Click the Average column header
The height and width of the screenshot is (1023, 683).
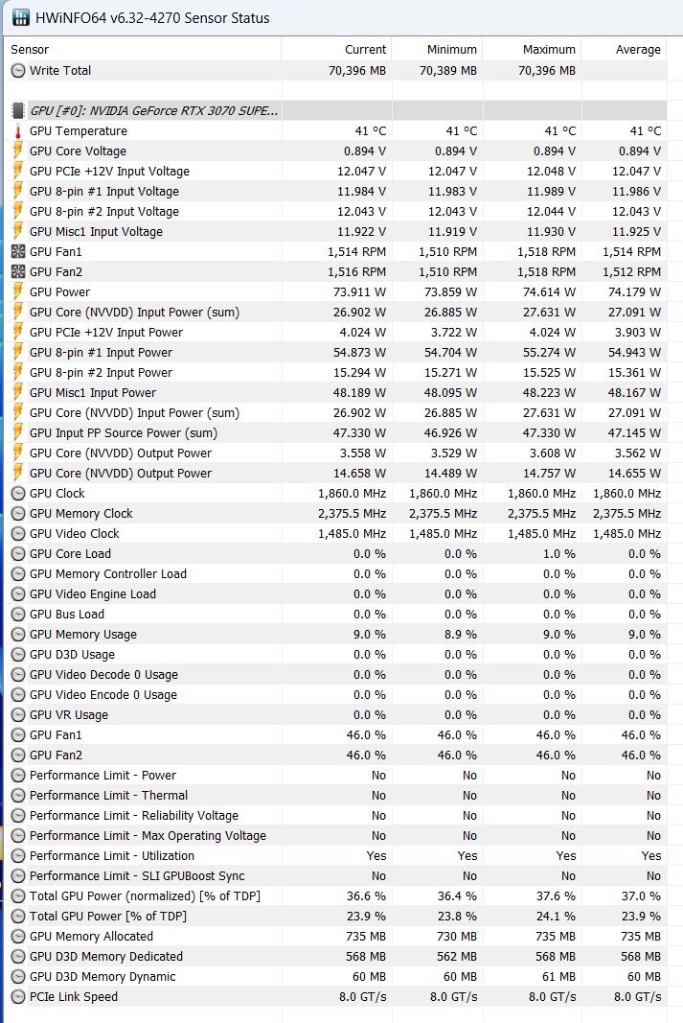[x=638, y=50]
